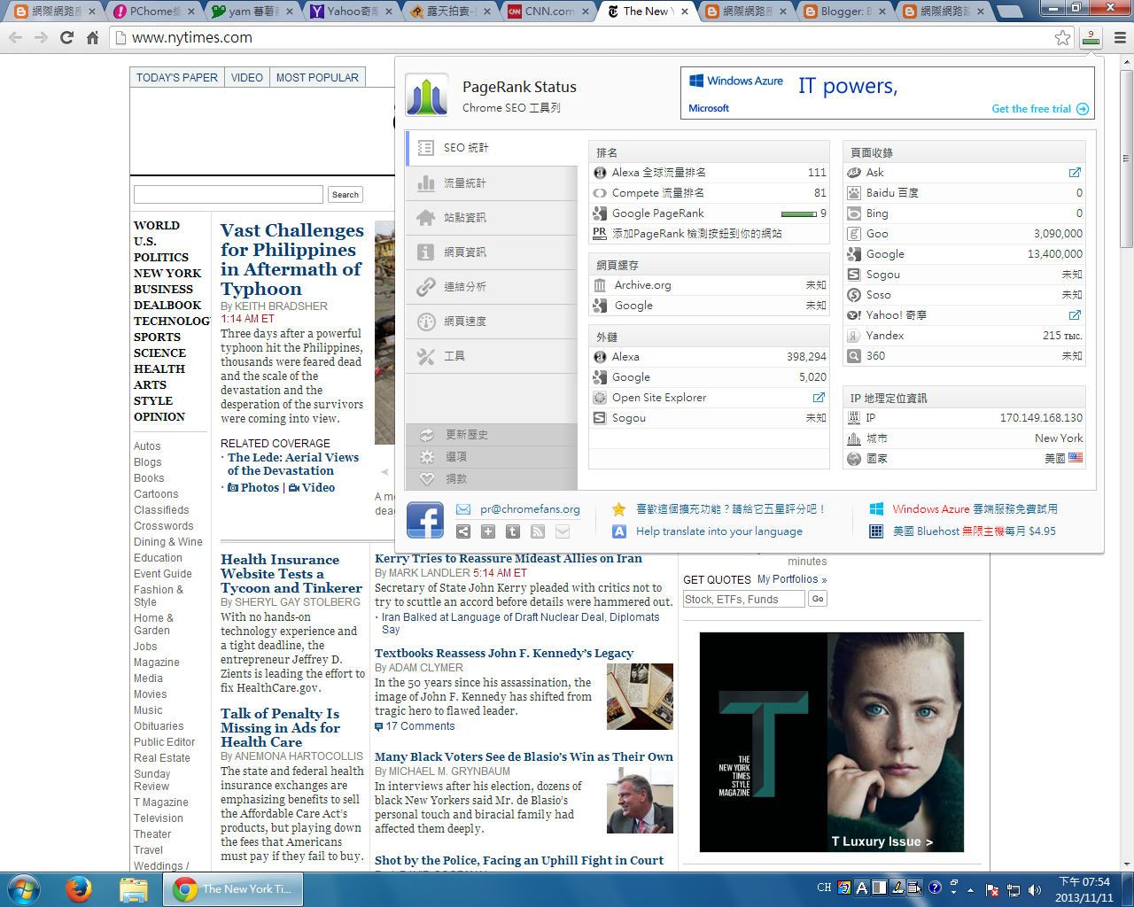Click the yellow star rating icon

click(619, 509)
